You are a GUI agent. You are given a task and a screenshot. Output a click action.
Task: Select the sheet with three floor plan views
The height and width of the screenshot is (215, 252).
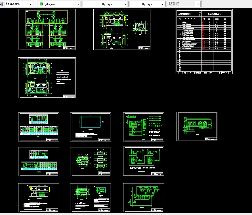click(x=122, y=30)
